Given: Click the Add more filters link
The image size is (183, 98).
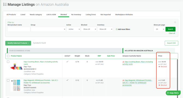Looking at the screenshot, I should [124, 29].
